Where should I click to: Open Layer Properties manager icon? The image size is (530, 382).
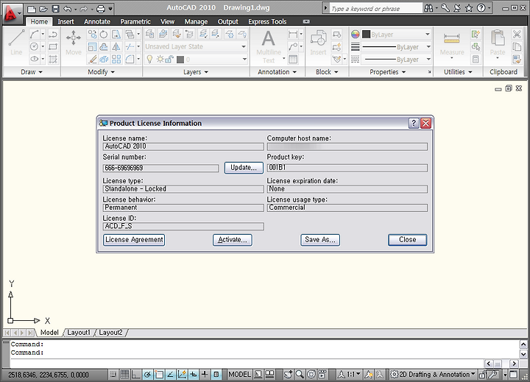pyautogui.click(x=149, y=33)
